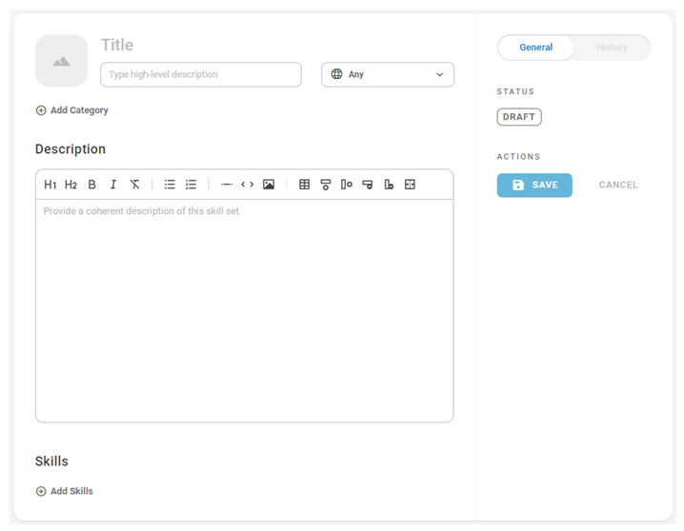Screen dimensions: 684x531
Task: Insert a code block
Action: click(248, 185)
